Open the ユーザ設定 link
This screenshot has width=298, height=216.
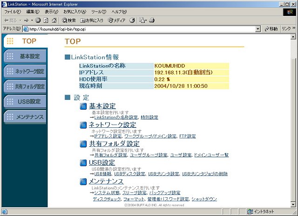tap(181, 155)
